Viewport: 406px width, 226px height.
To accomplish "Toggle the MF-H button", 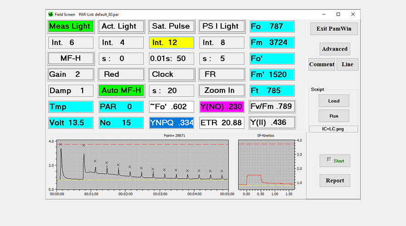I will point(71,58).
